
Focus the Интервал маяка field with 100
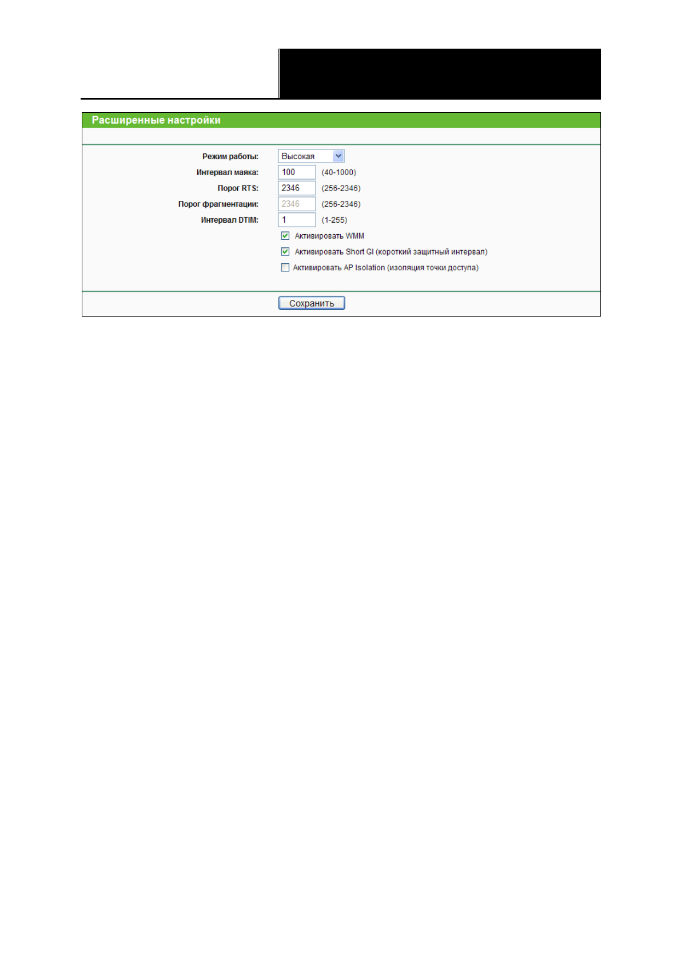[297, 172]
